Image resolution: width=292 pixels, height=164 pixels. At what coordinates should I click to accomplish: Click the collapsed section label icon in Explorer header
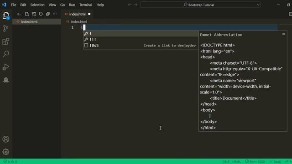pyautogui.click(x=19, y=14)
